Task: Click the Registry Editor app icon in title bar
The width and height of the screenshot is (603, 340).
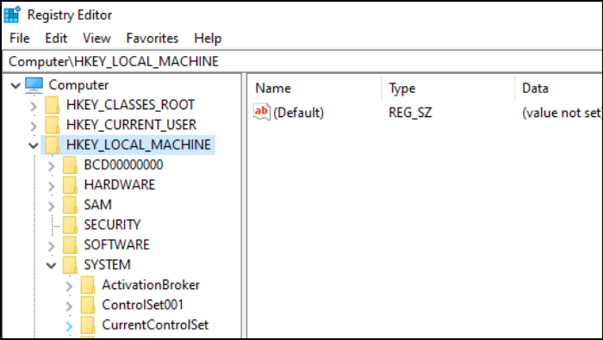Action: (x=12, y=15)
